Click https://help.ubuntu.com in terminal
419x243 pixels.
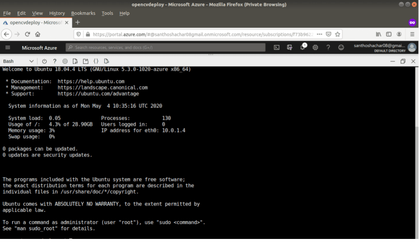(91, 81)
